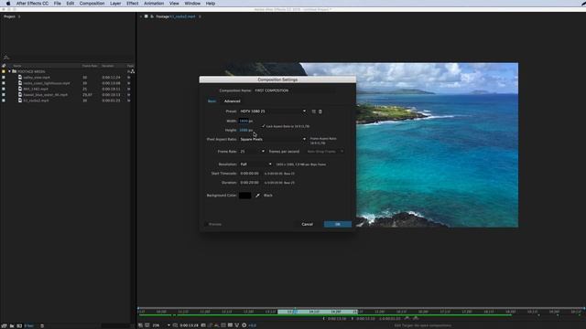
Task: Click the Frame Rate column header
Action: 90,66
